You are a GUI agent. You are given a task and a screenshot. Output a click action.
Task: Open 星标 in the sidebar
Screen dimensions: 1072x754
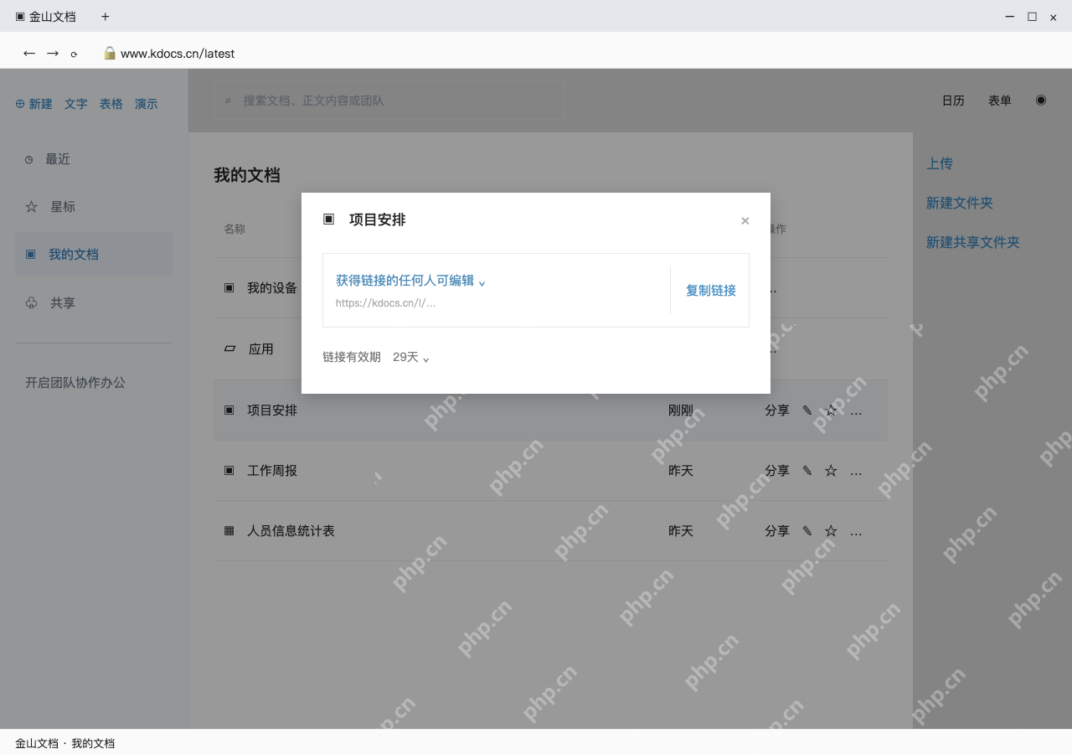coord(94,207)
